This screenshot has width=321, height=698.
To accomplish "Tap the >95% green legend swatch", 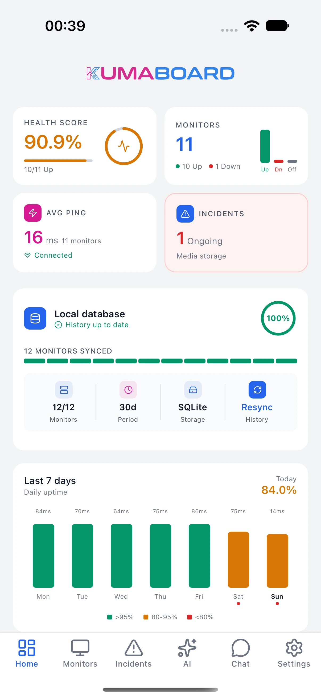I will pos(110,617).
